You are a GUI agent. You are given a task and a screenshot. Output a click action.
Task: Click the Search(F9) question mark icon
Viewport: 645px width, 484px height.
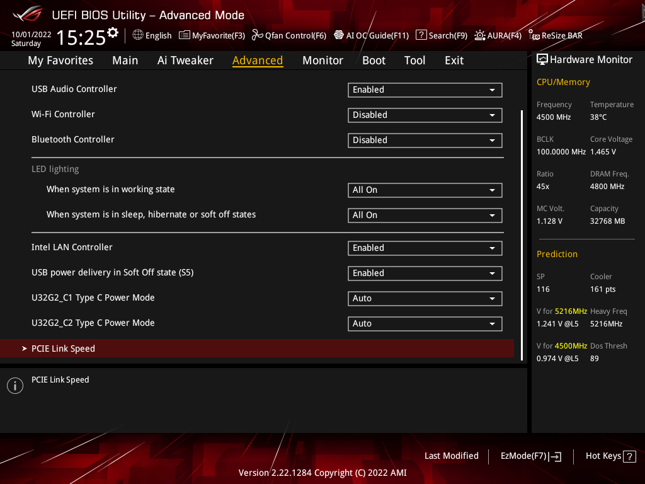421,35
